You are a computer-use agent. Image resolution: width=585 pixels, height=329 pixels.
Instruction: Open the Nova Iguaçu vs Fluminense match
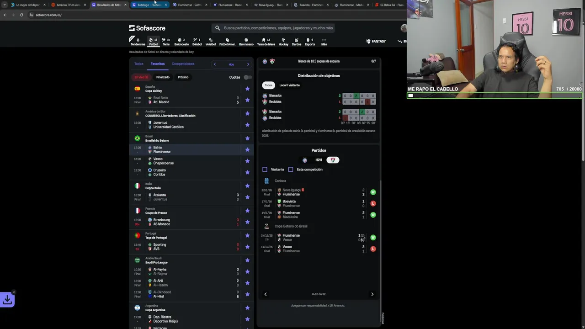tap(319, 192)
